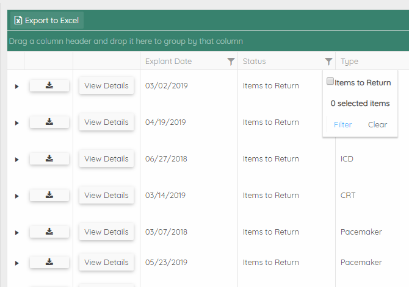Clear the status filter selection
The height and width of the screenshot is (287, 409).
point(377,125)
